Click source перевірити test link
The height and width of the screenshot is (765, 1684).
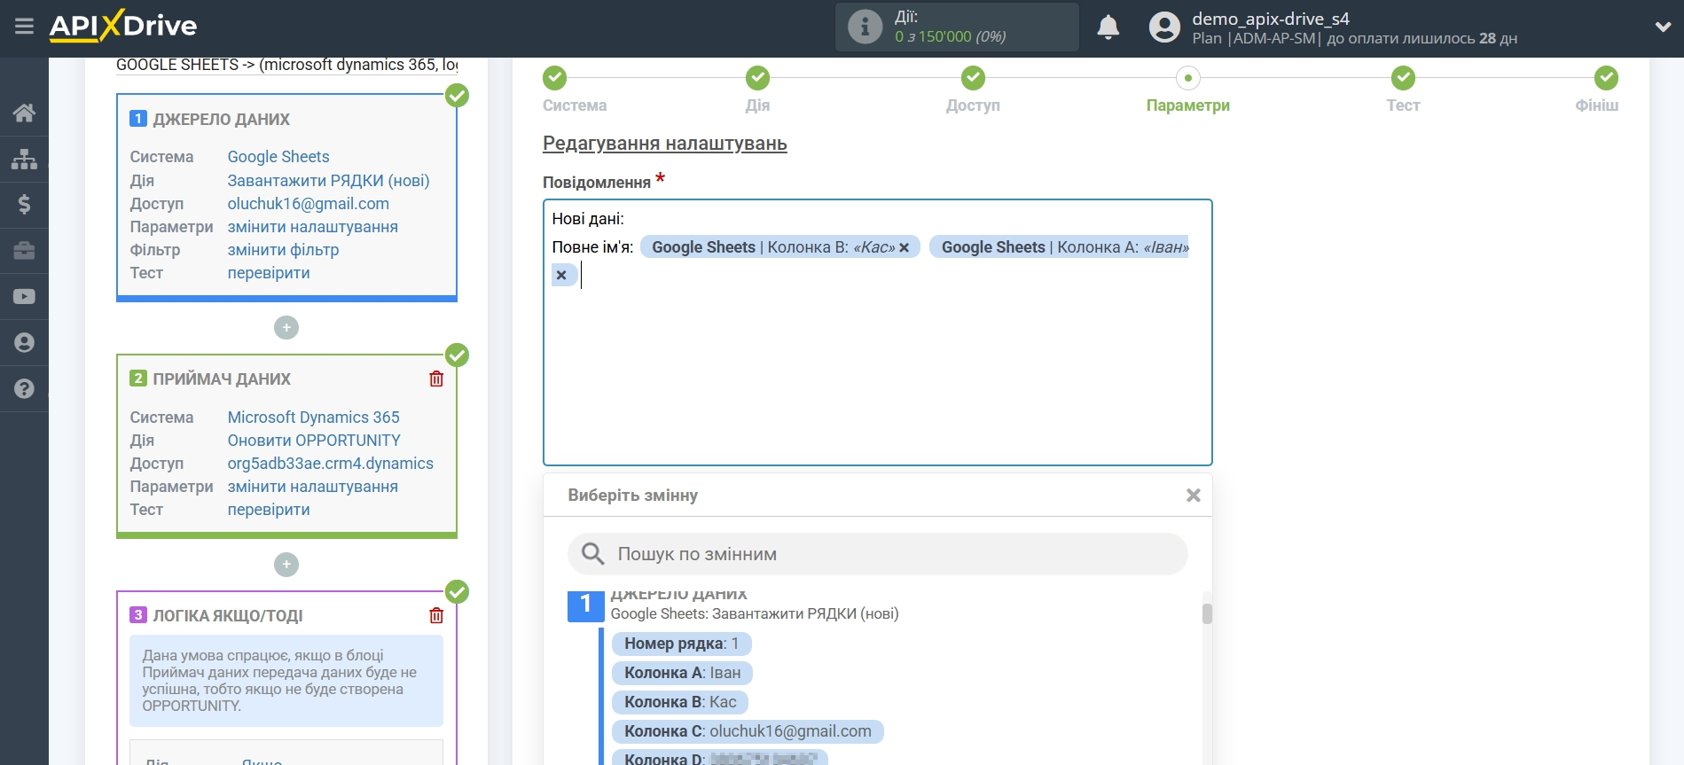coord(269,273)
